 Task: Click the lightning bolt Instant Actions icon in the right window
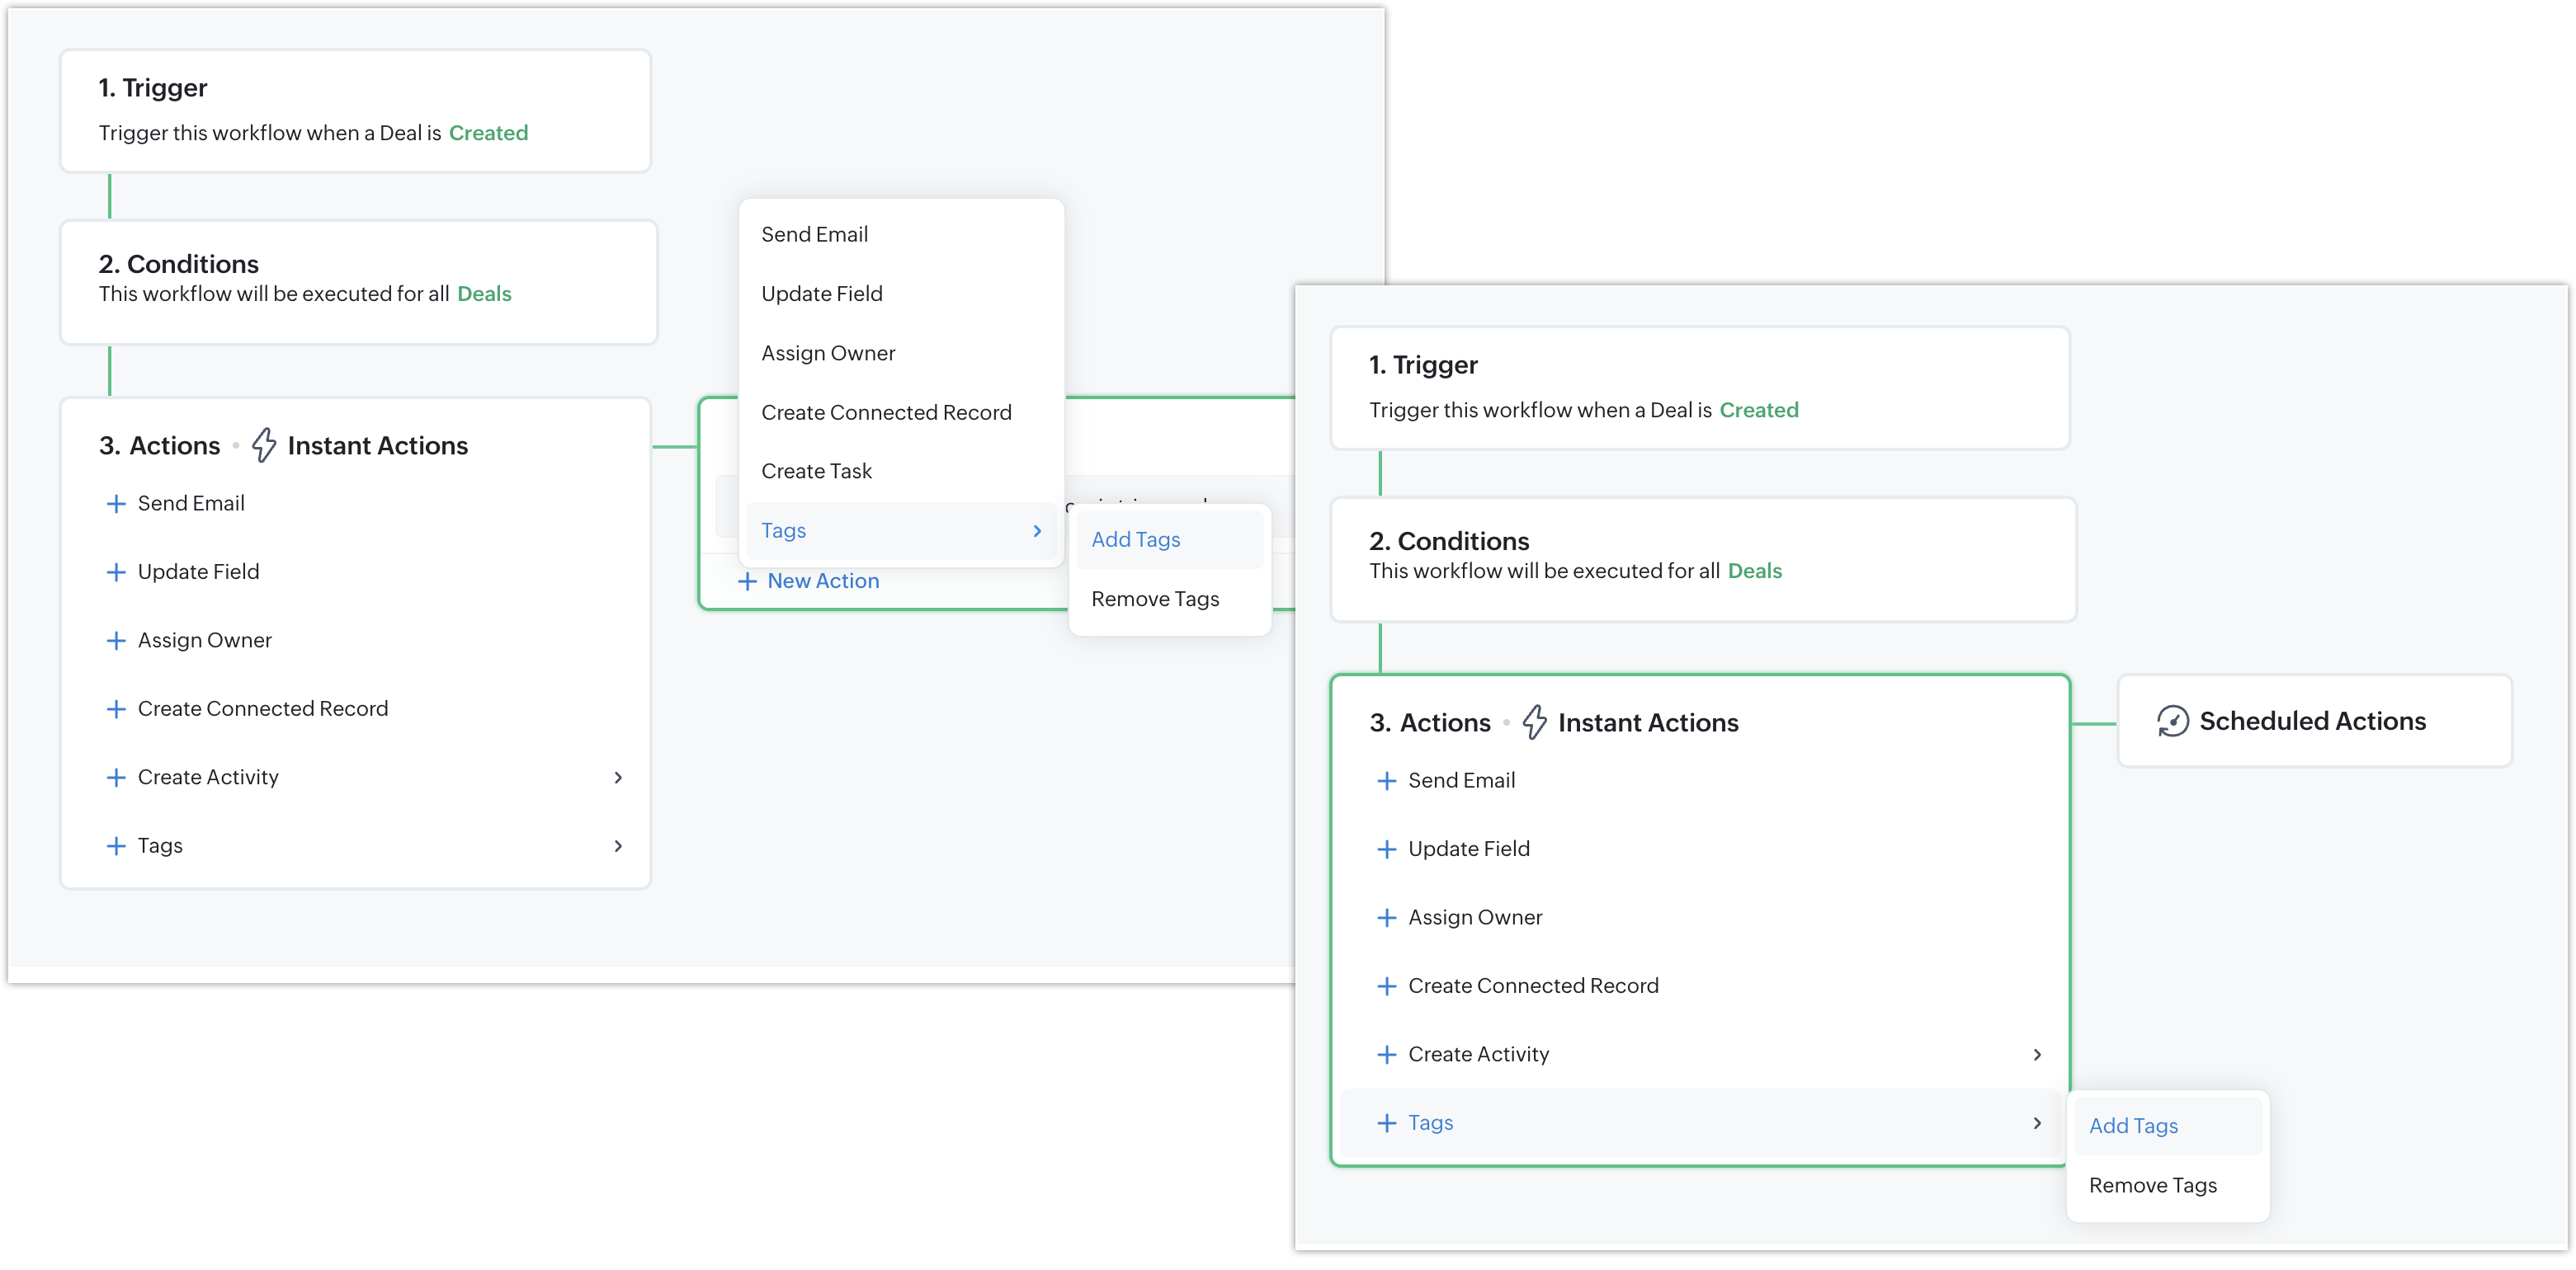pyautogui.click(x=1534, y=722)
